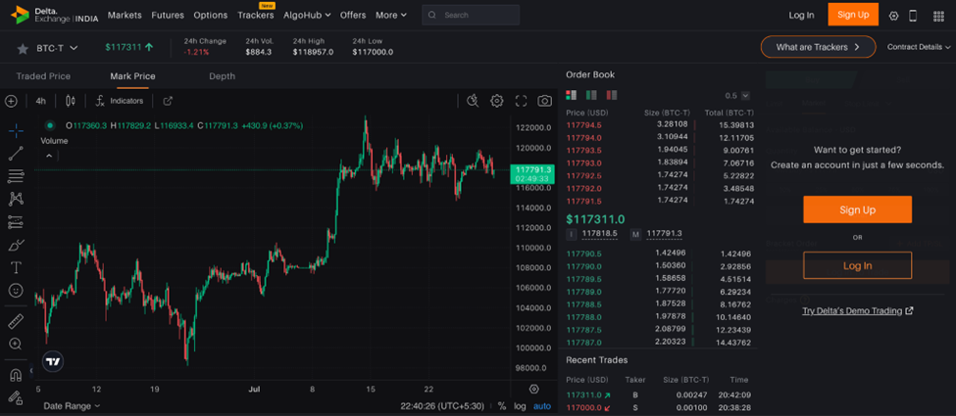The image size is (956, 416).
Task: Open the BTC-T symbol selector dropdown
Action: pyautogui.click(x=57, y=48)
